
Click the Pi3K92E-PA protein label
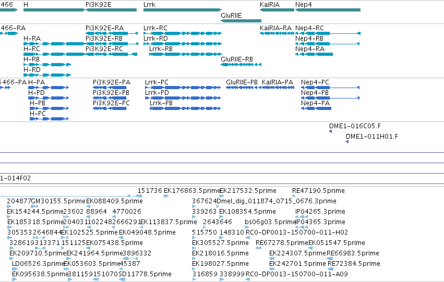coord(112,82)
